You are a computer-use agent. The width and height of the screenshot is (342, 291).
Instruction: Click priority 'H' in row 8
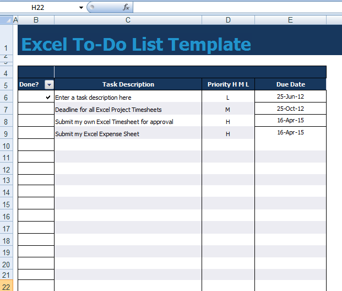[227, 122]
